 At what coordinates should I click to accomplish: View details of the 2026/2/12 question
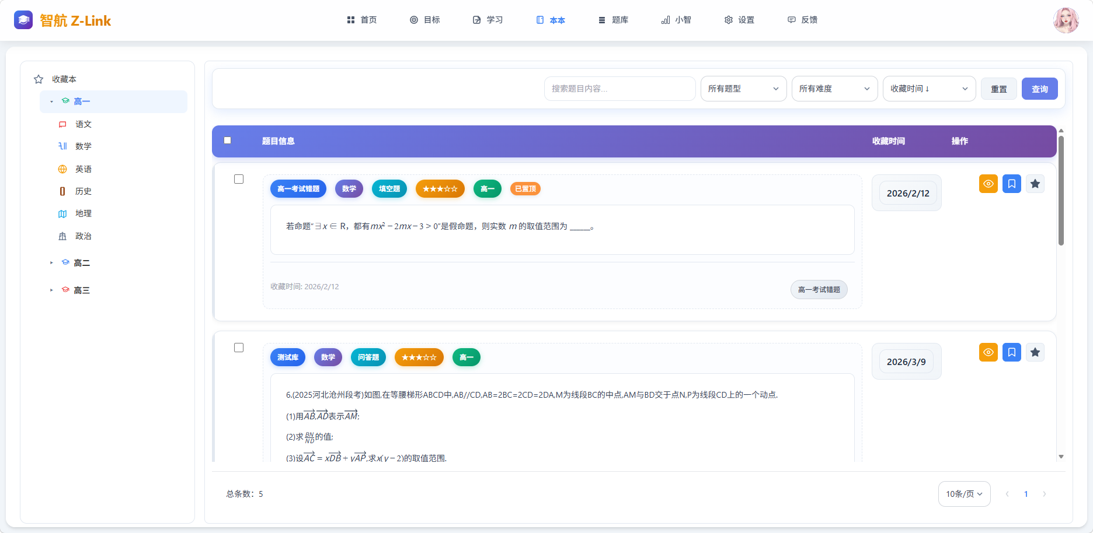point(988,184)
